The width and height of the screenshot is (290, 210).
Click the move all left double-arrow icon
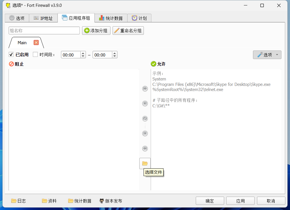pos(145,149)
